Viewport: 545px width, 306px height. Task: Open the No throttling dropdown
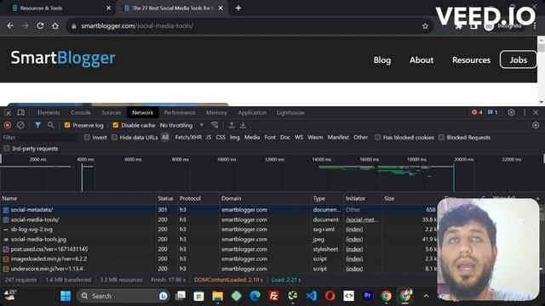[x=181, y=125]
